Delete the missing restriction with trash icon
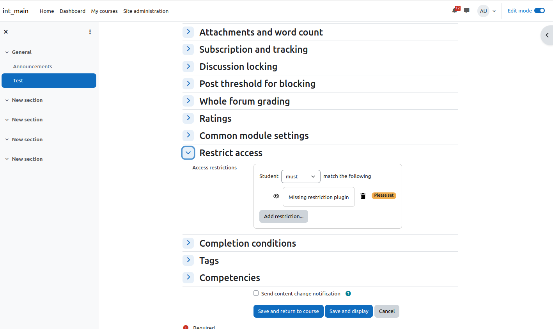 pyautogui.click(x=363, y=196)
